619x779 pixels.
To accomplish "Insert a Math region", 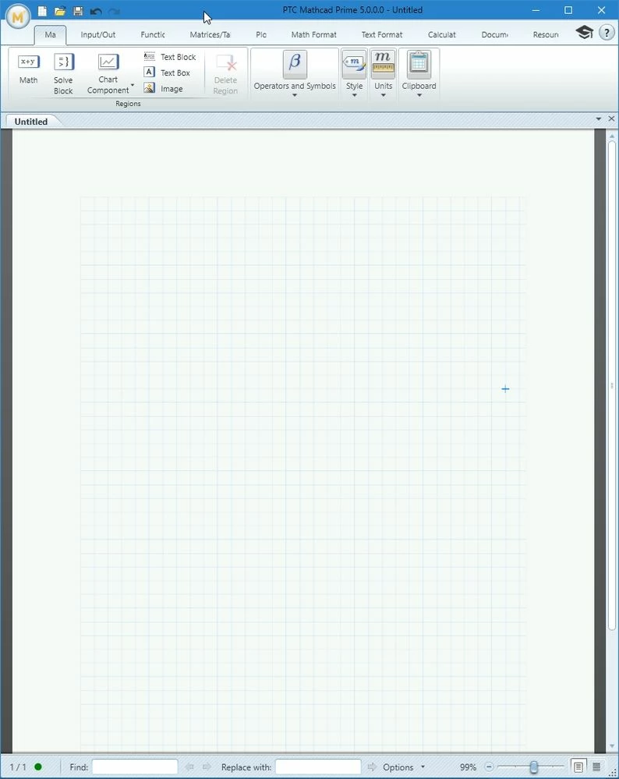I will tap(28, 69).
